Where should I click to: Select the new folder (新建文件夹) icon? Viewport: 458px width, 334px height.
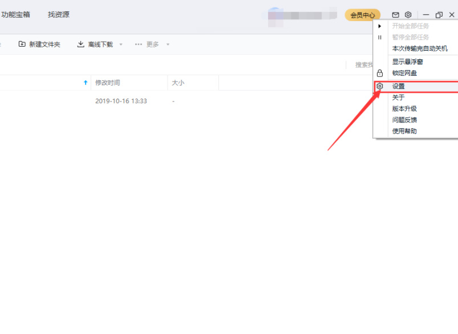(x=21, y=44)
